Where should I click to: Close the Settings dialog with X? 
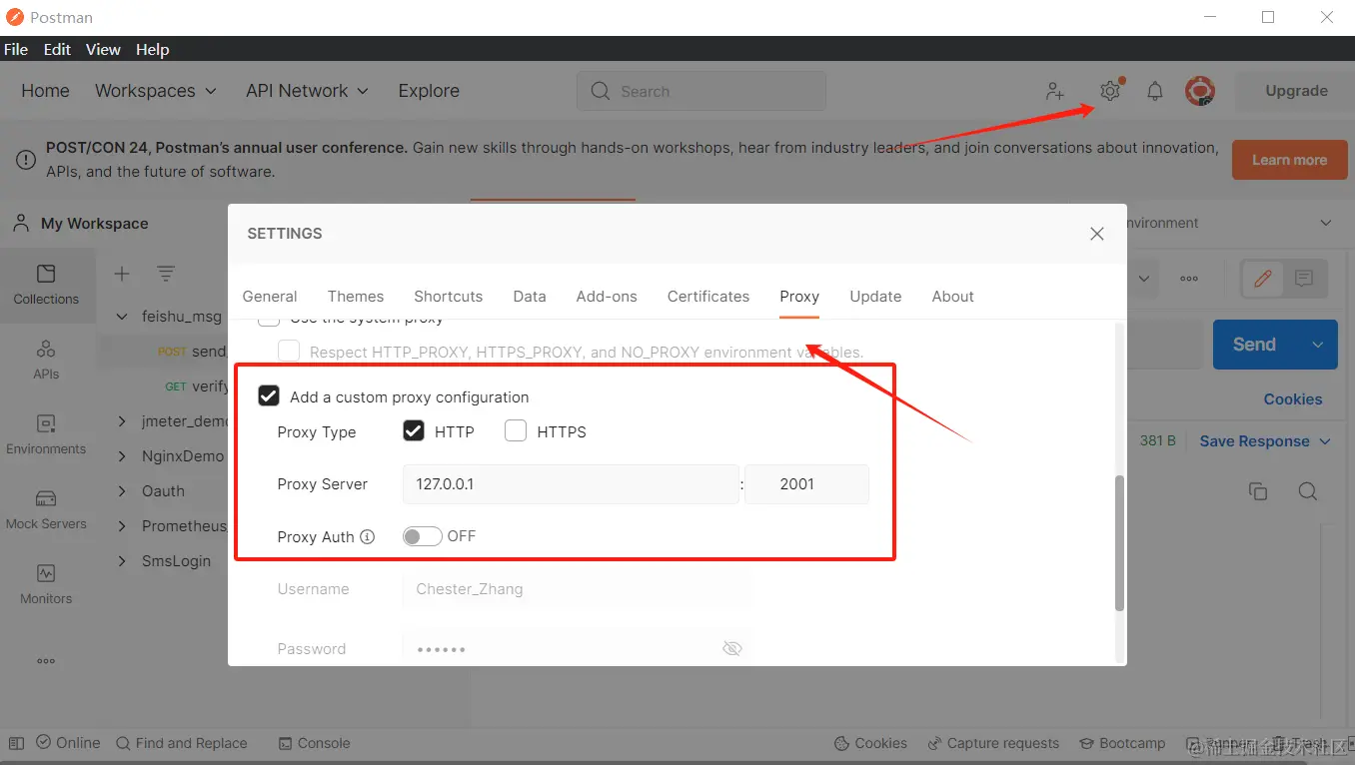[1097, 234]
